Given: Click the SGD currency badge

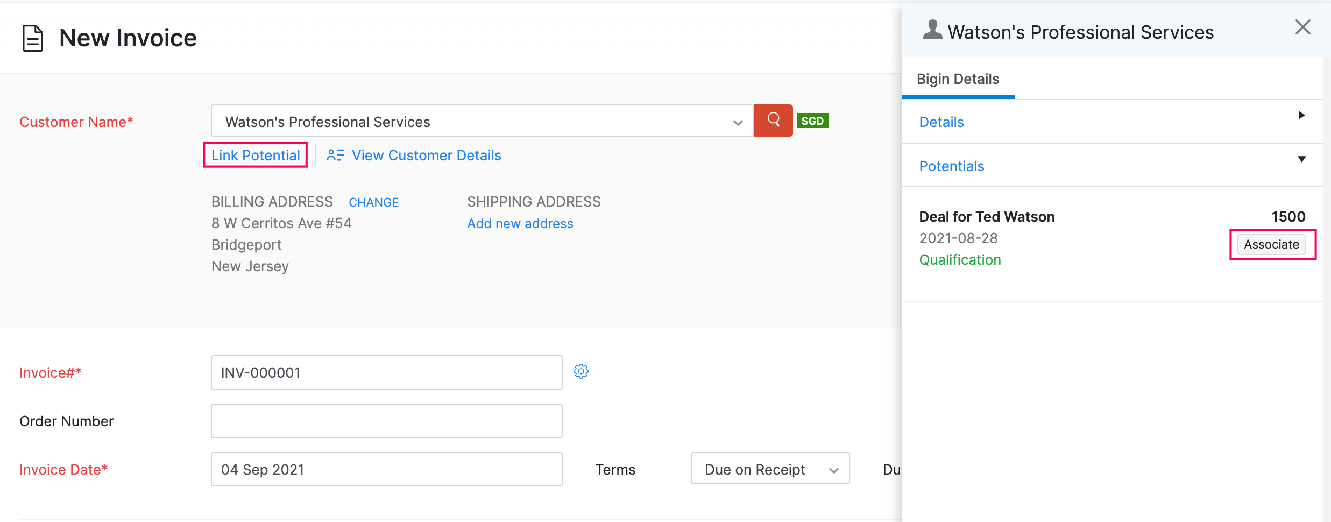Looking at the screenshot, I should coord(812,121).
